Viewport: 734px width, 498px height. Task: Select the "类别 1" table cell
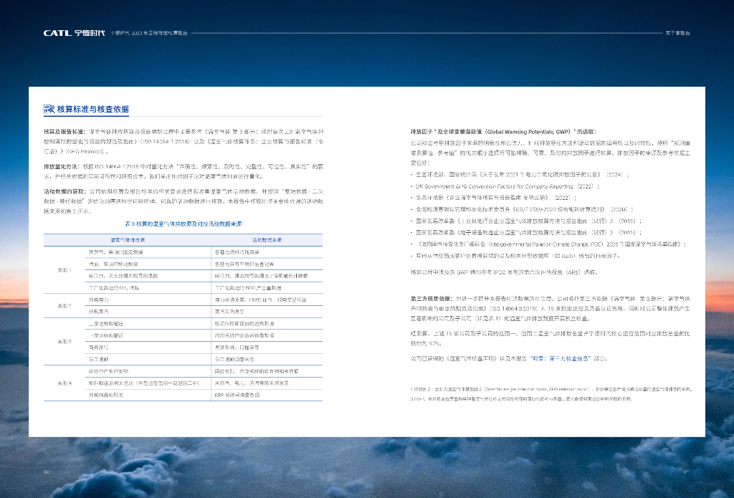[x=64, y=270]
